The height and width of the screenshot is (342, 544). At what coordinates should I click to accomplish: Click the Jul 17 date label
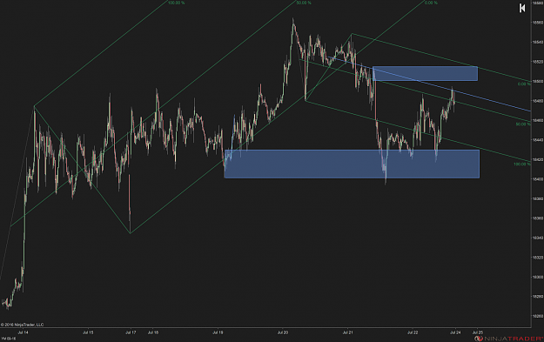[131, 332]
